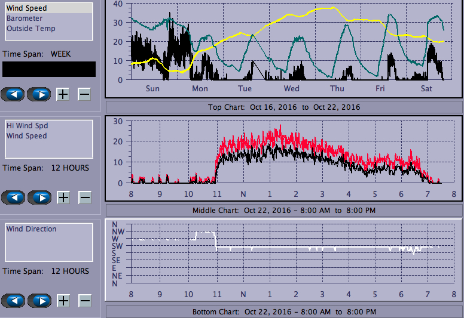
Task: Select Wind Speed in top chart list
Action: click(26, 8)
